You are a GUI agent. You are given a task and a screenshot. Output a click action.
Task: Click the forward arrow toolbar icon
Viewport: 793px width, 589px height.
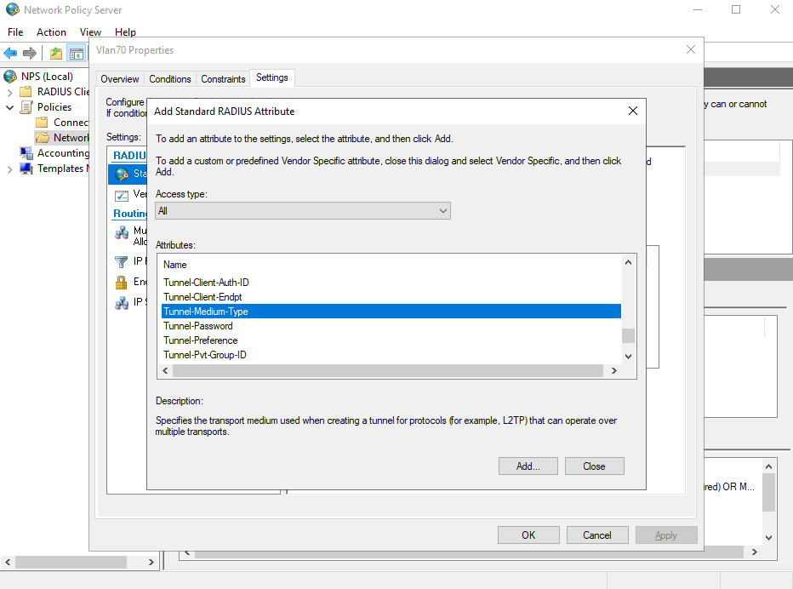point(30,54)
